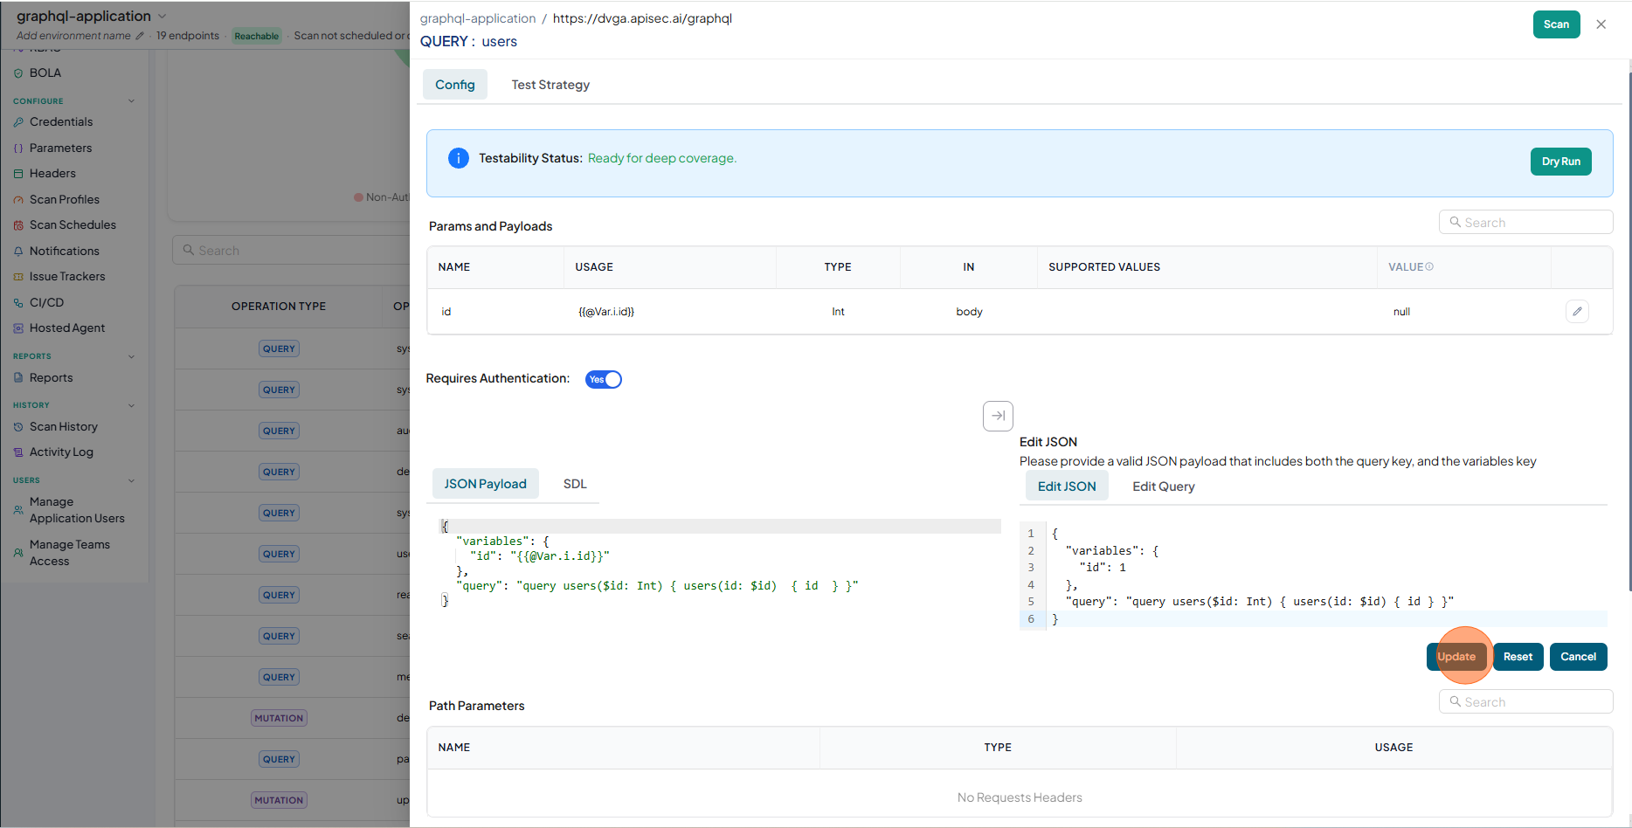Click the pencil icon next to environment name
The height and width of the screenshot is (828, 1632).
click(140, 36)
